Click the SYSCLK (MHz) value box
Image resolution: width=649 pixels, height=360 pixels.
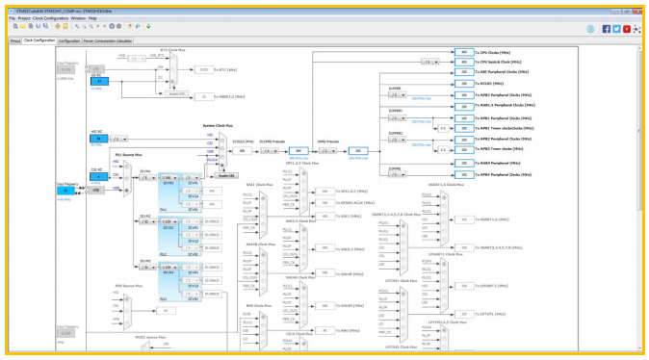242,151
